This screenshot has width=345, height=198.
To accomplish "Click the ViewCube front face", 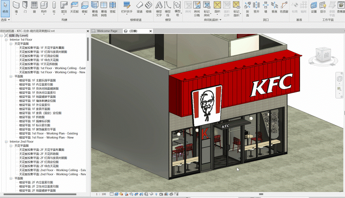I will pyautogui.click(x=326, y=55).
